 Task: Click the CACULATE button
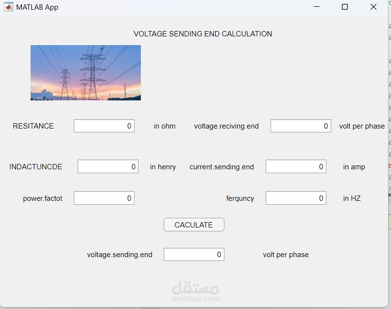pos(194,225)
